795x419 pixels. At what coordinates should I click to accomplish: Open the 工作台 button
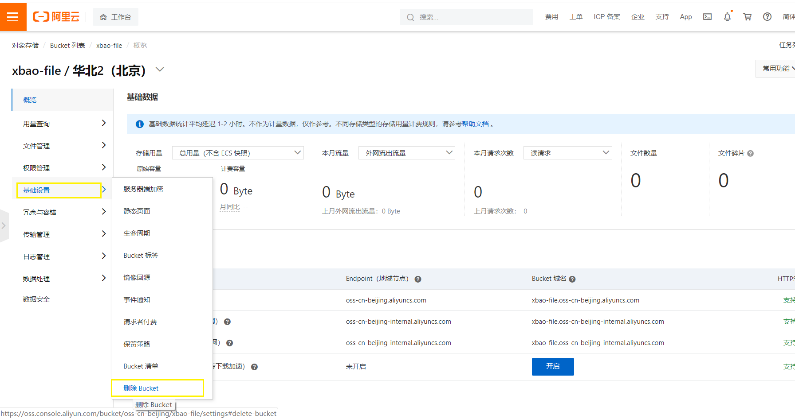(115, 17)
